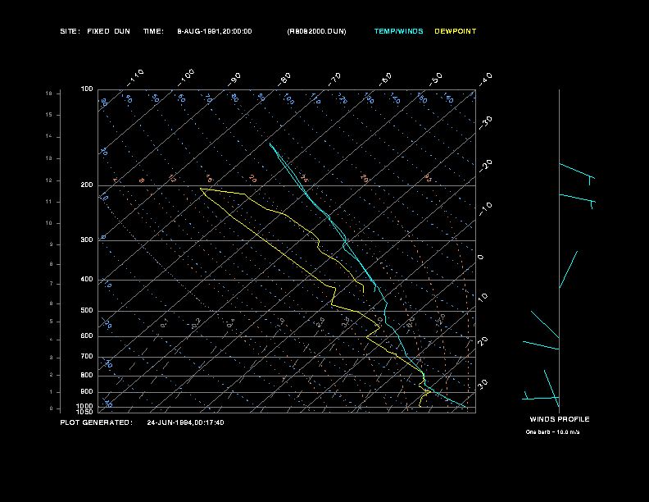This screenshot has width=649, height=502.
Task: Click the 900 pressure level label
Action: tap(87, 391)
